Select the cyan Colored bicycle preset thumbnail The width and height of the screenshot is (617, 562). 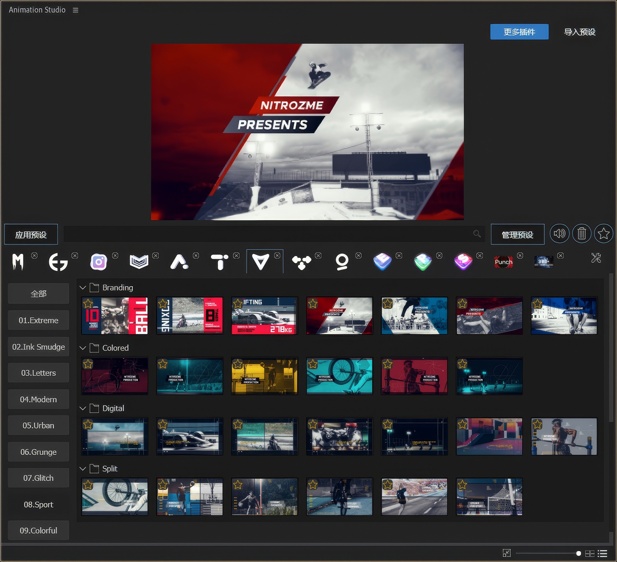[339, 376]
